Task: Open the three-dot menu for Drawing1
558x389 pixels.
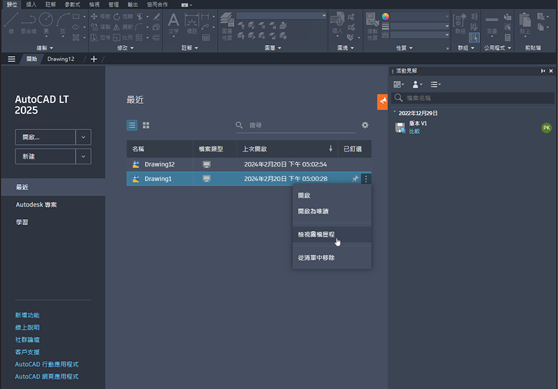Action: (366, 179)
